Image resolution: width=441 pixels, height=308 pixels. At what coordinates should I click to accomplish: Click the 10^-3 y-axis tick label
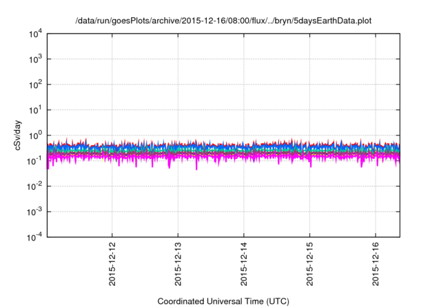(x=34, y=212)
